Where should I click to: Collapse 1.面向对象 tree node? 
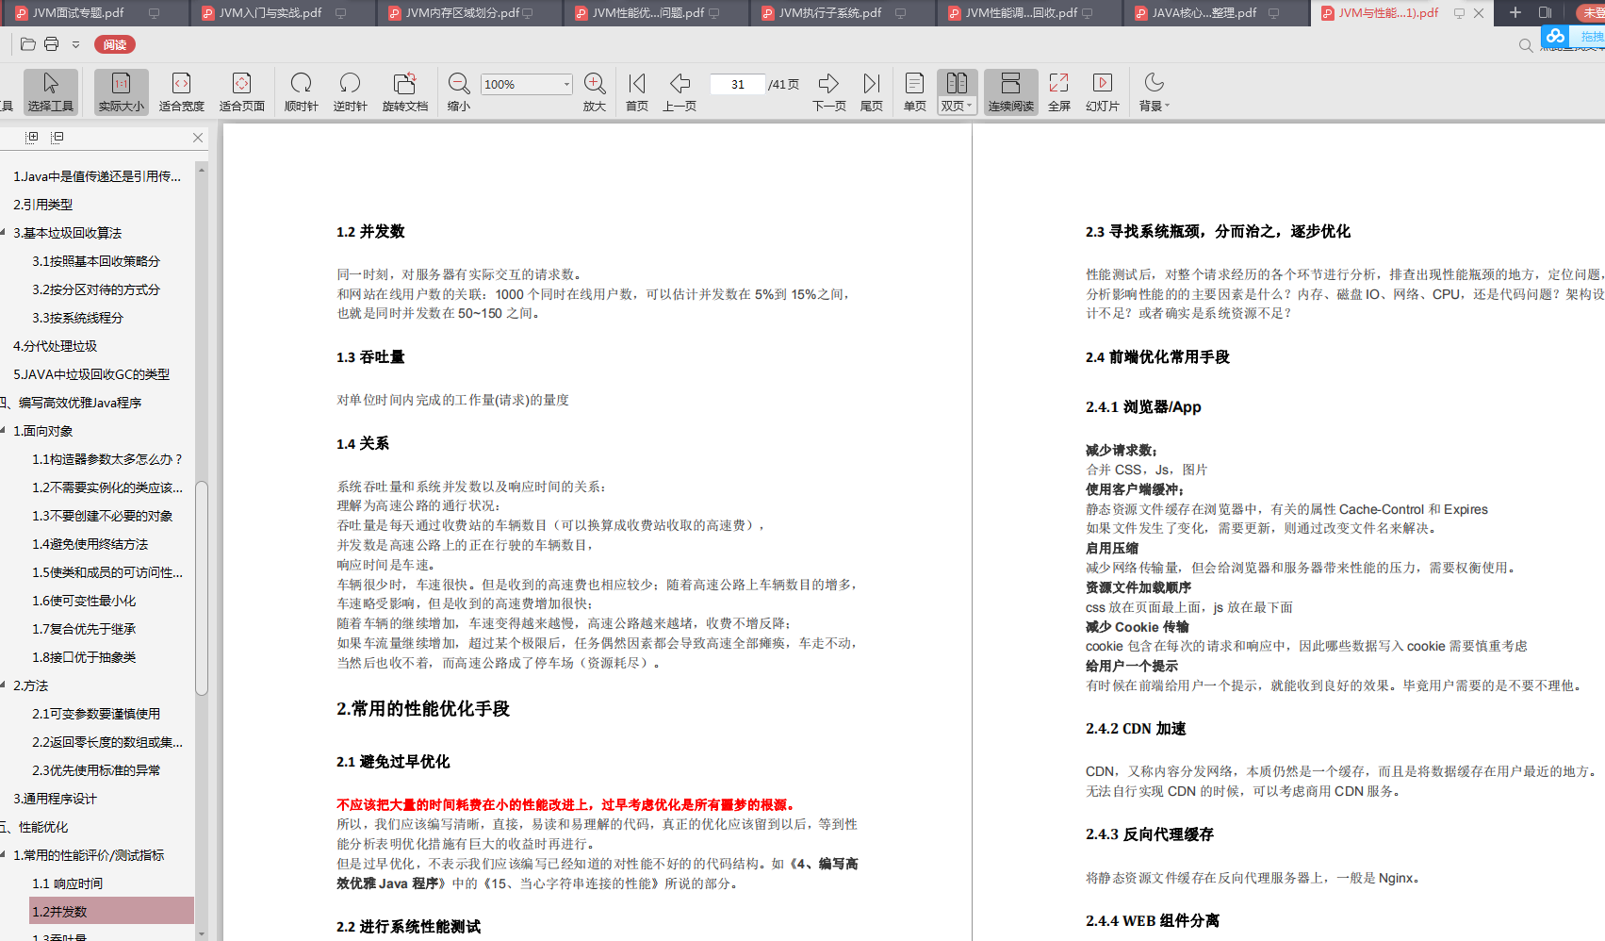click(x=4, y=430)
